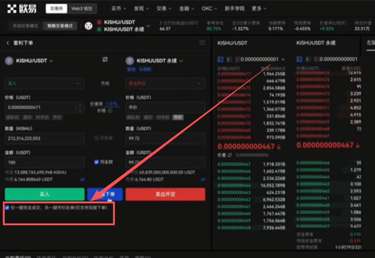Open the pair selector chevron beside KISHUUSDT 永续 header
Image resolution: width=375 pixels, height=258 pixels.
click(148, 26)
